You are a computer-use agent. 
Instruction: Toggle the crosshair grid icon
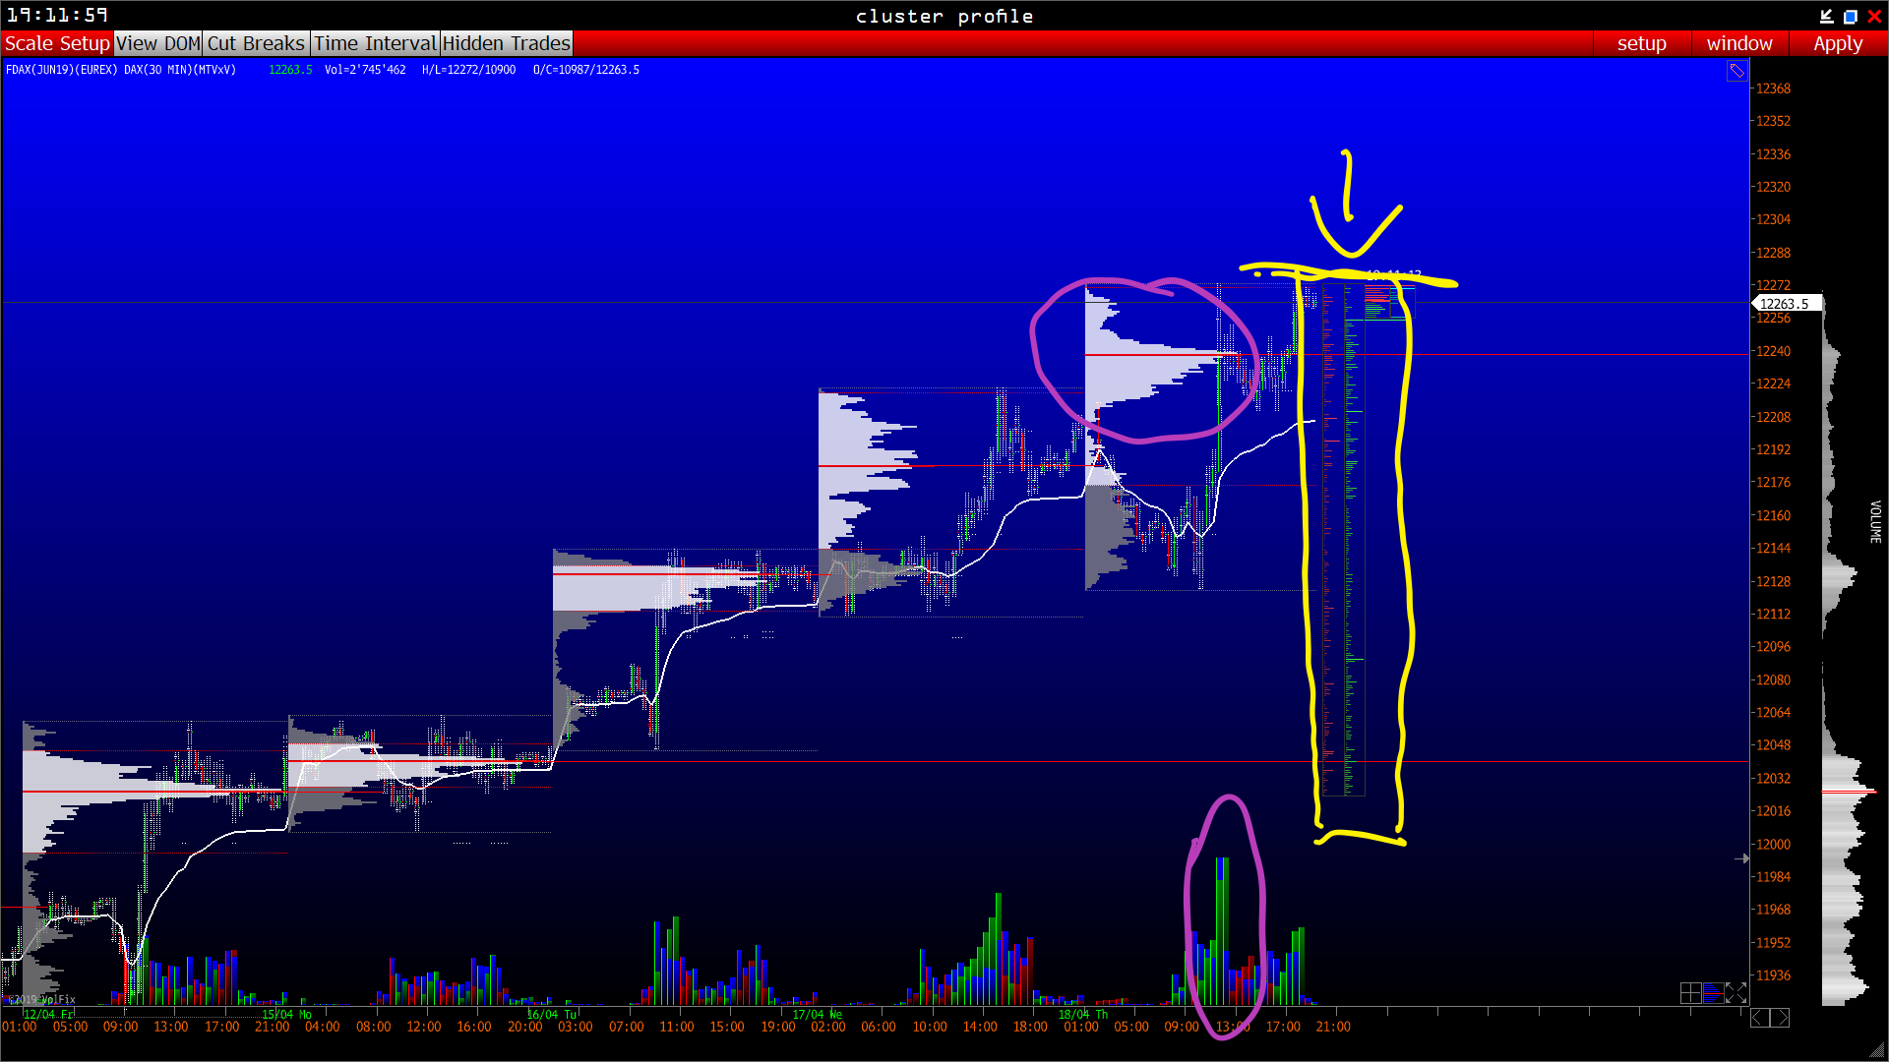[x=1690, y=993]
